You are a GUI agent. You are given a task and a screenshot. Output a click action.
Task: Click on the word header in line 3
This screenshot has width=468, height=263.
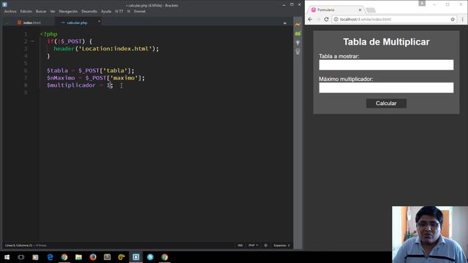pos(64,49)
